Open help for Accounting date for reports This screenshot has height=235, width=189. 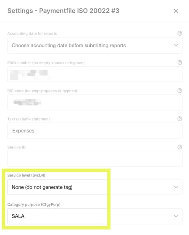pyautogui.click(x=180, y=33)
